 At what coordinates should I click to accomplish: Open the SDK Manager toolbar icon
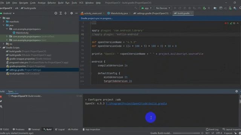[235, 8]
